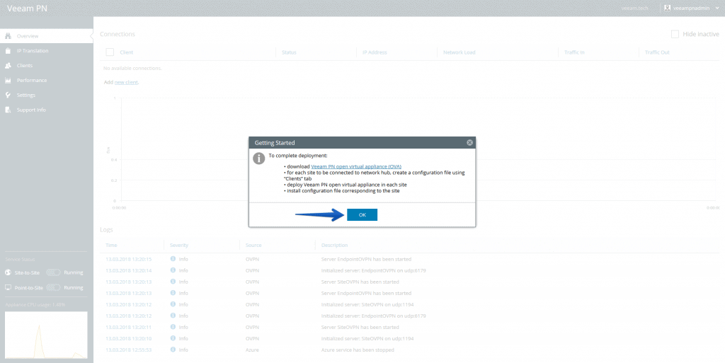Select all clients header checkbox
725x363 pixels.
(109, 52)
